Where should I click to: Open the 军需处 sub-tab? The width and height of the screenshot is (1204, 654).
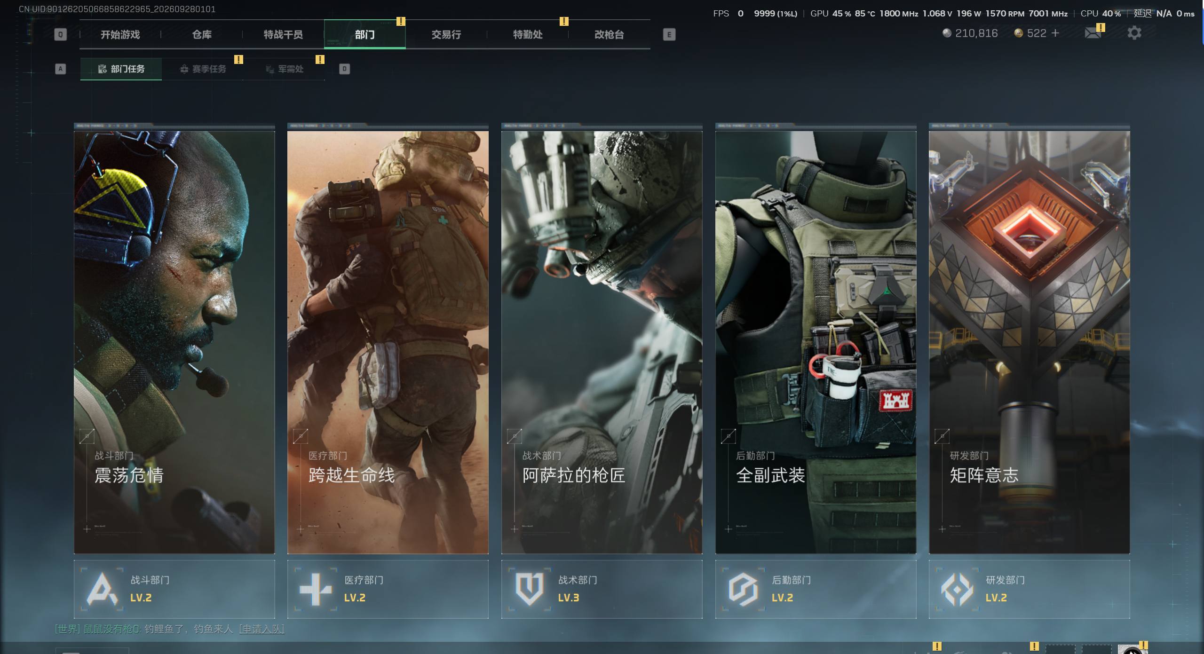point(284,69)
